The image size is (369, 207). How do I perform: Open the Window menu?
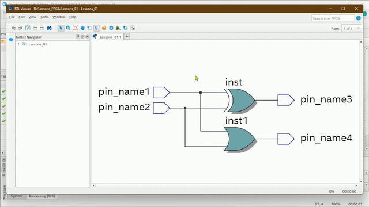coord(59,17)
